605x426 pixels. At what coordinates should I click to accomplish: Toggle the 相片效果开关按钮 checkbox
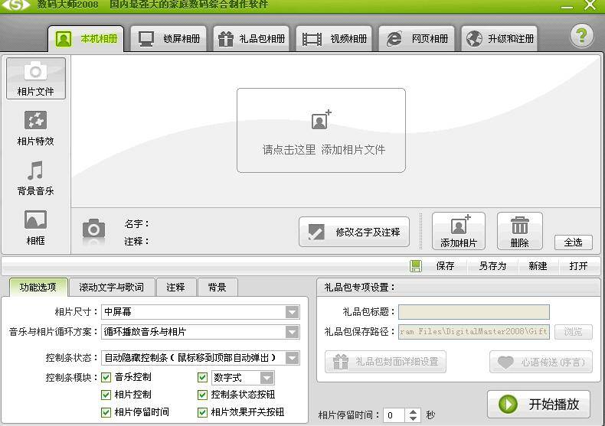click(x=202, y=412)
